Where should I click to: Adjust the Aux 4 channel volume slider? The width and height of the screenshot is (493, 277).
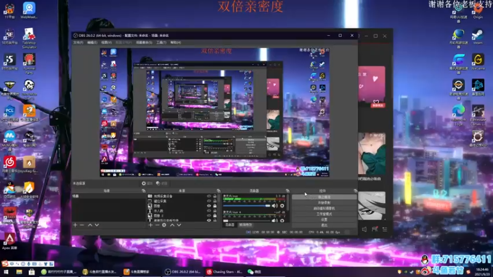click(x=246, y=220)
